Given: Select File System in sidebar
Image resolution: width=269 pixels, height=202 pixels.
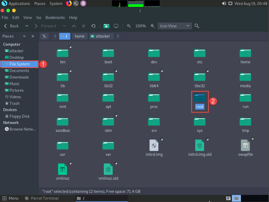Looking at the screenshot, I should point(19,64).
